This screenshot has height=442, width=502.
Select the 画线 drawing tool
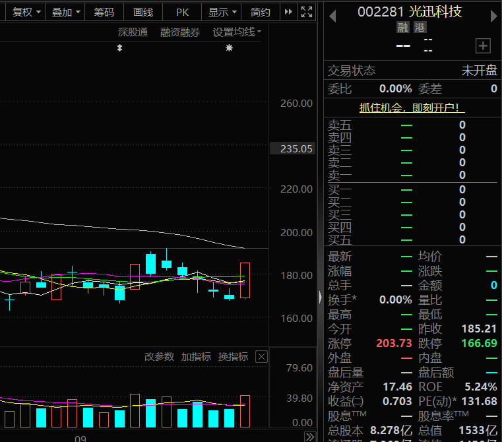(x=143, y=12)
